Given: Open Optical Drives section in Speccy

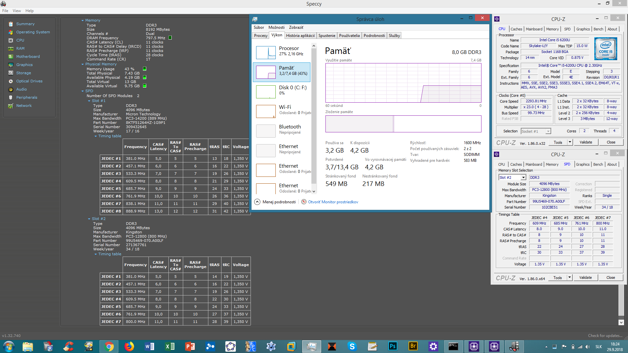Looking at the screenshot, I should 29,81.
